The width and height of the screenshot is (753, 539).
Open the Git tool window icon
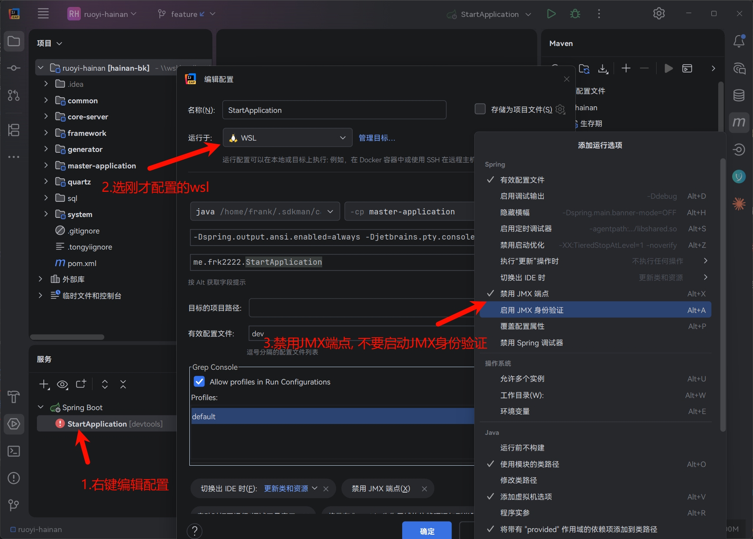14,505
